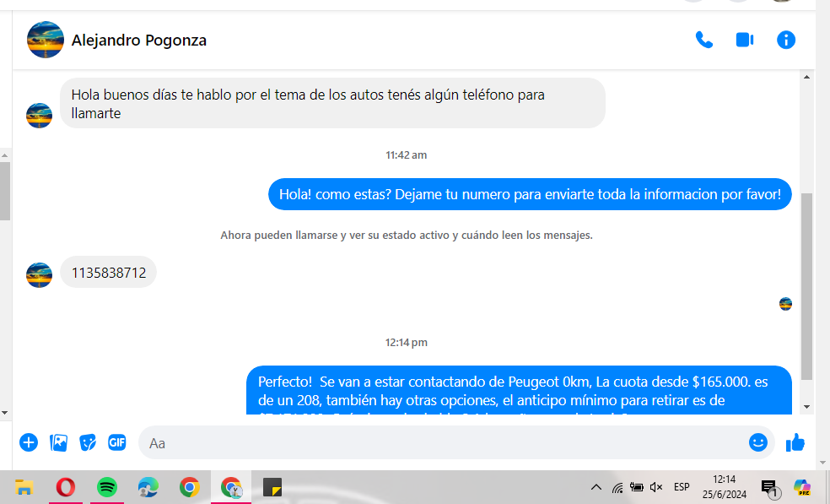Image resolution: width=830 pixels, height=504 pixels.
Task: Open the taskbar clock and calendar
Action: [x=724, y=487]
